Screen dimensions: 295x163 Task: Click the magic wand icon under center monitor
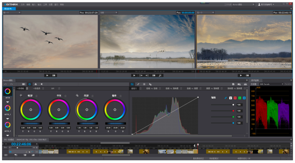(x=160, y=75)
